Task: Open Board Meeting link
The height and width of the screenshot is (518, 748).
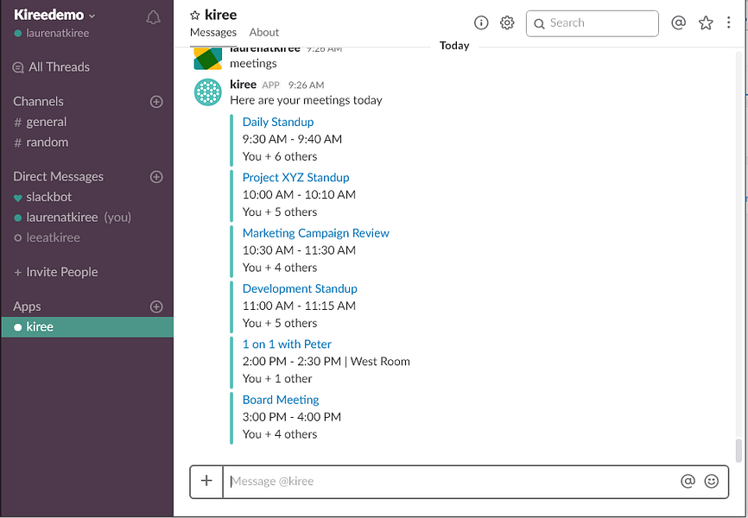Action: [281, 400]
